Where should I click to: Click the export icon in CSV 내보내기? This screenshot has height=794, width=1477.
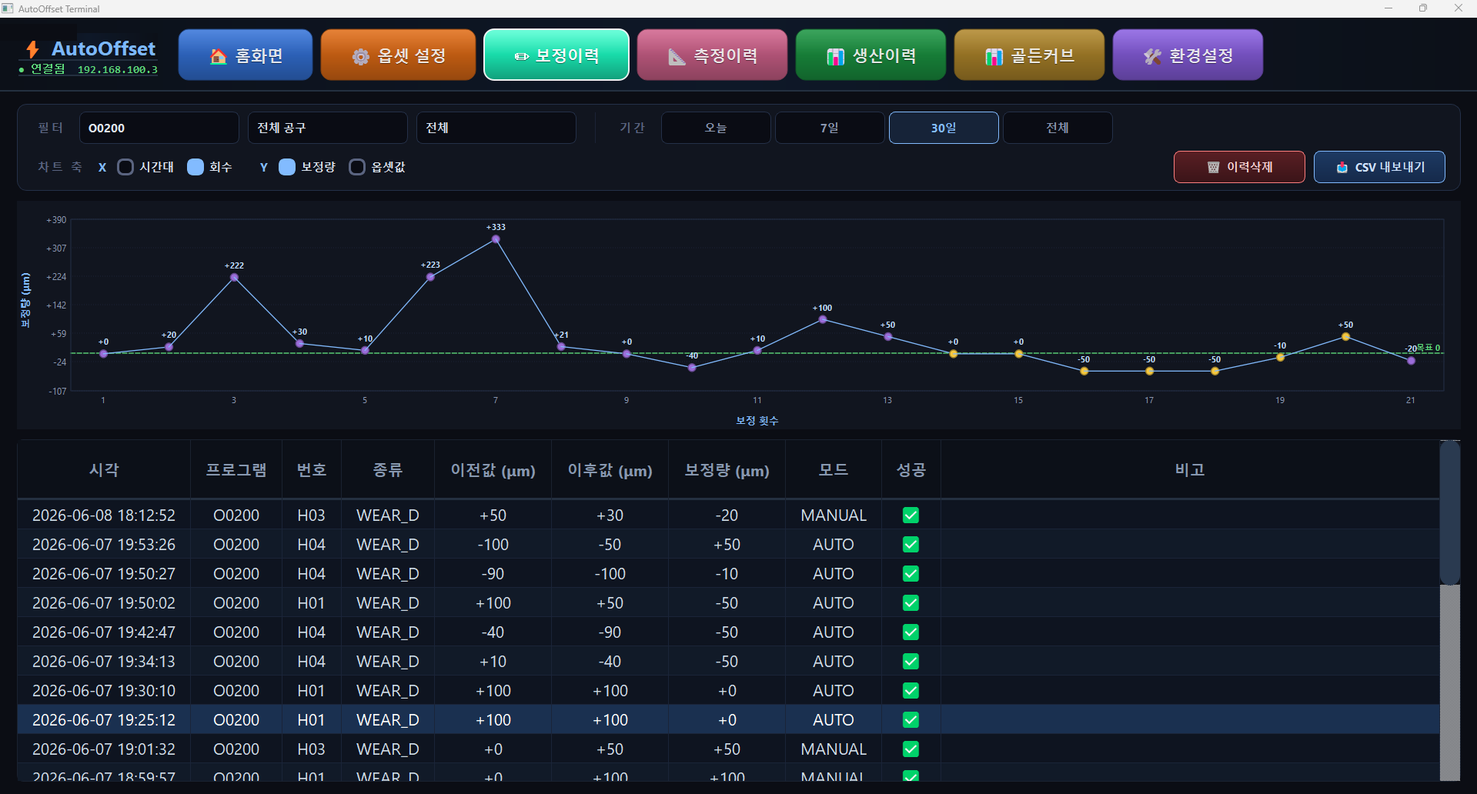tap(1342, 167)
